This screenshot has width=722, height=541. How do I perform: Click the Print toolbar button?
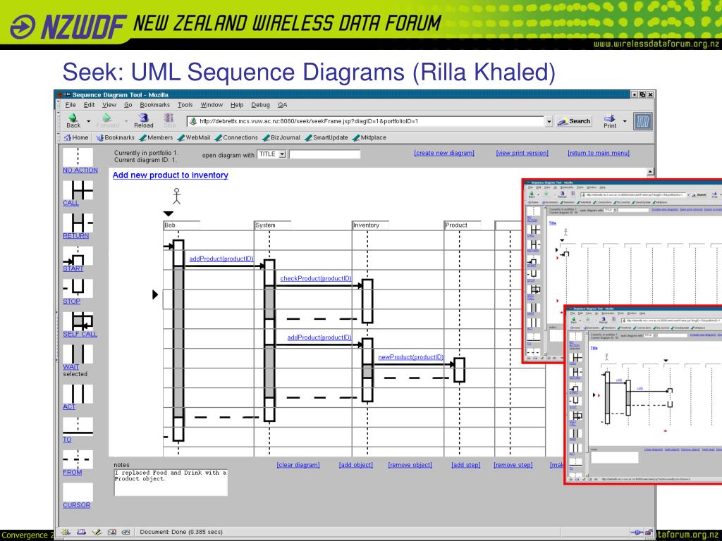pyautogui.click(x=610, y=121)
